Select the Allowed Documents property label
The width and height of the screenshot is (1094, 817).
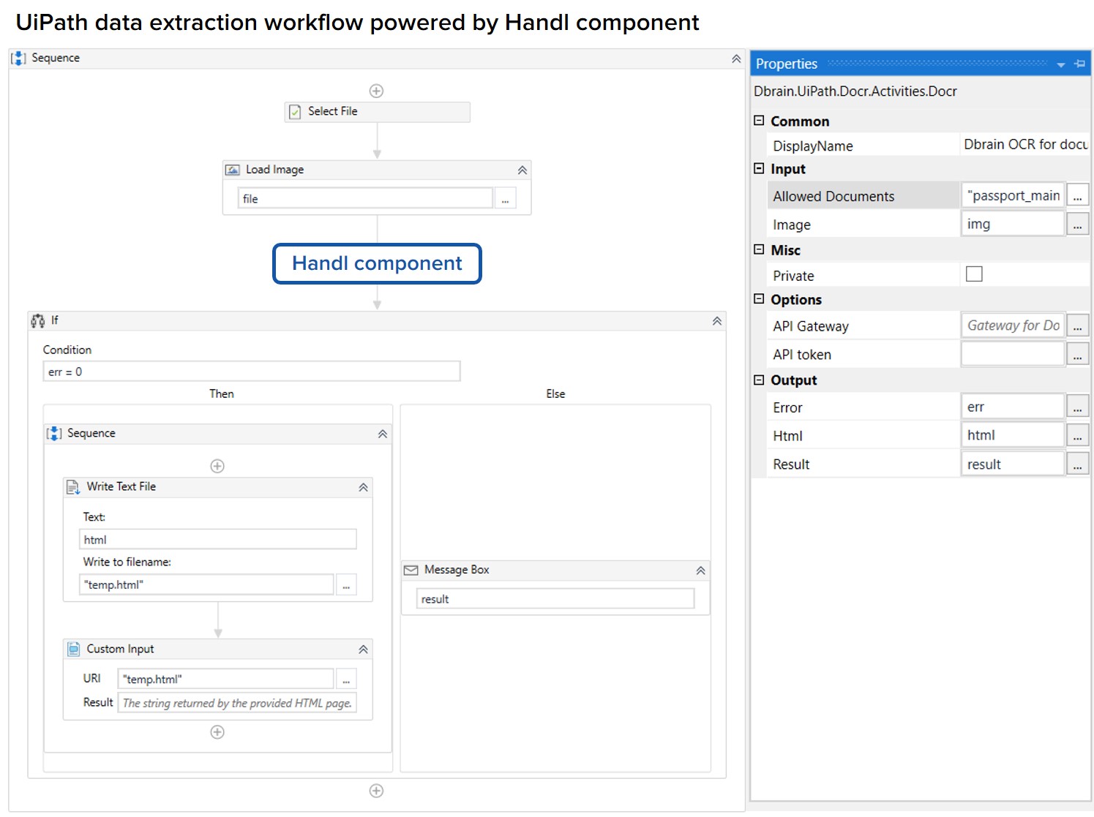[x=833, y=196]
